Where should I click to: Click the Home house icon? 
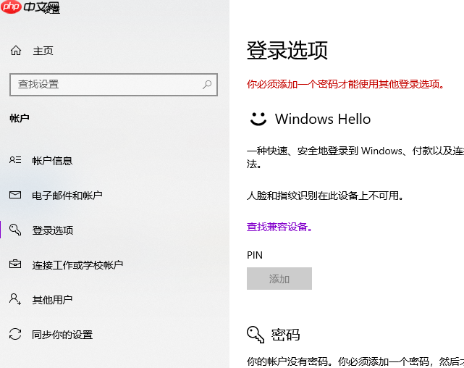[16, 51]
